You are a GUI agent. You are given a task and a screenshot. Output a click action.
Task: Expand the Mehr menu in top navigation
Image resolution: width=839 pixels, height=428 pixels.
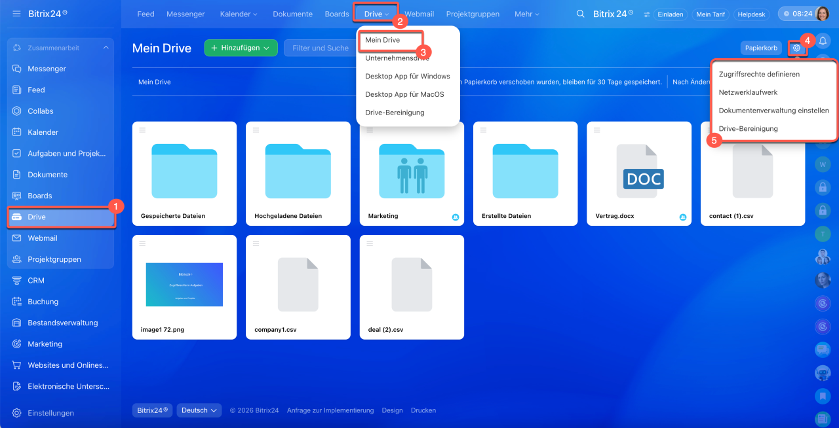coord(527,14)
